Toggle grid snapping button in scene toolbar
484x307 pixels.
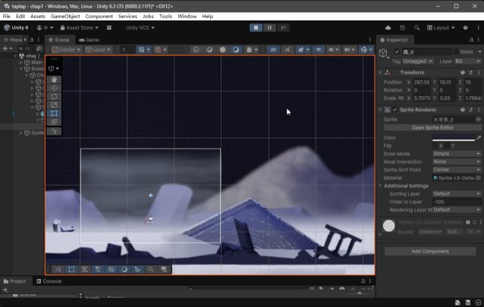tap(142, 50)
